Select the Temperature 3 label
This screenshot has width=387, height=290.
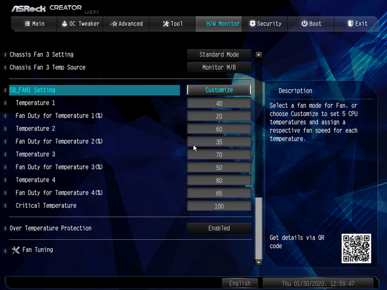click(35, 154)
